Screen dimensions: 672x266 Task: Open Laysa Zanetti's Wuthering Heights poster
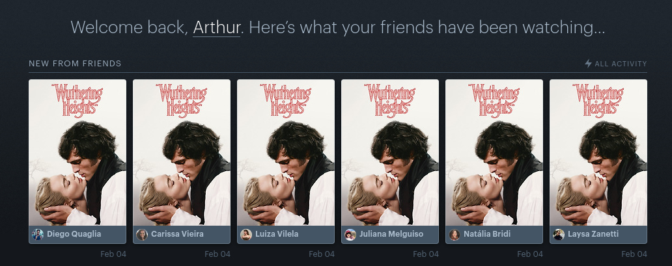coord(598,152)
